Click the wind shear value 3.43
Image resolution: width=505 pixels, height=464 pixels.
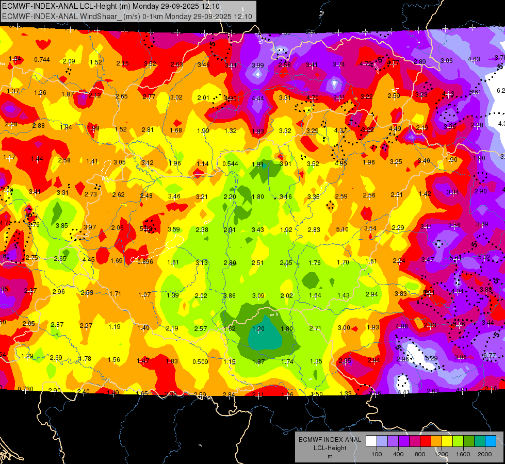click(257, 230)
